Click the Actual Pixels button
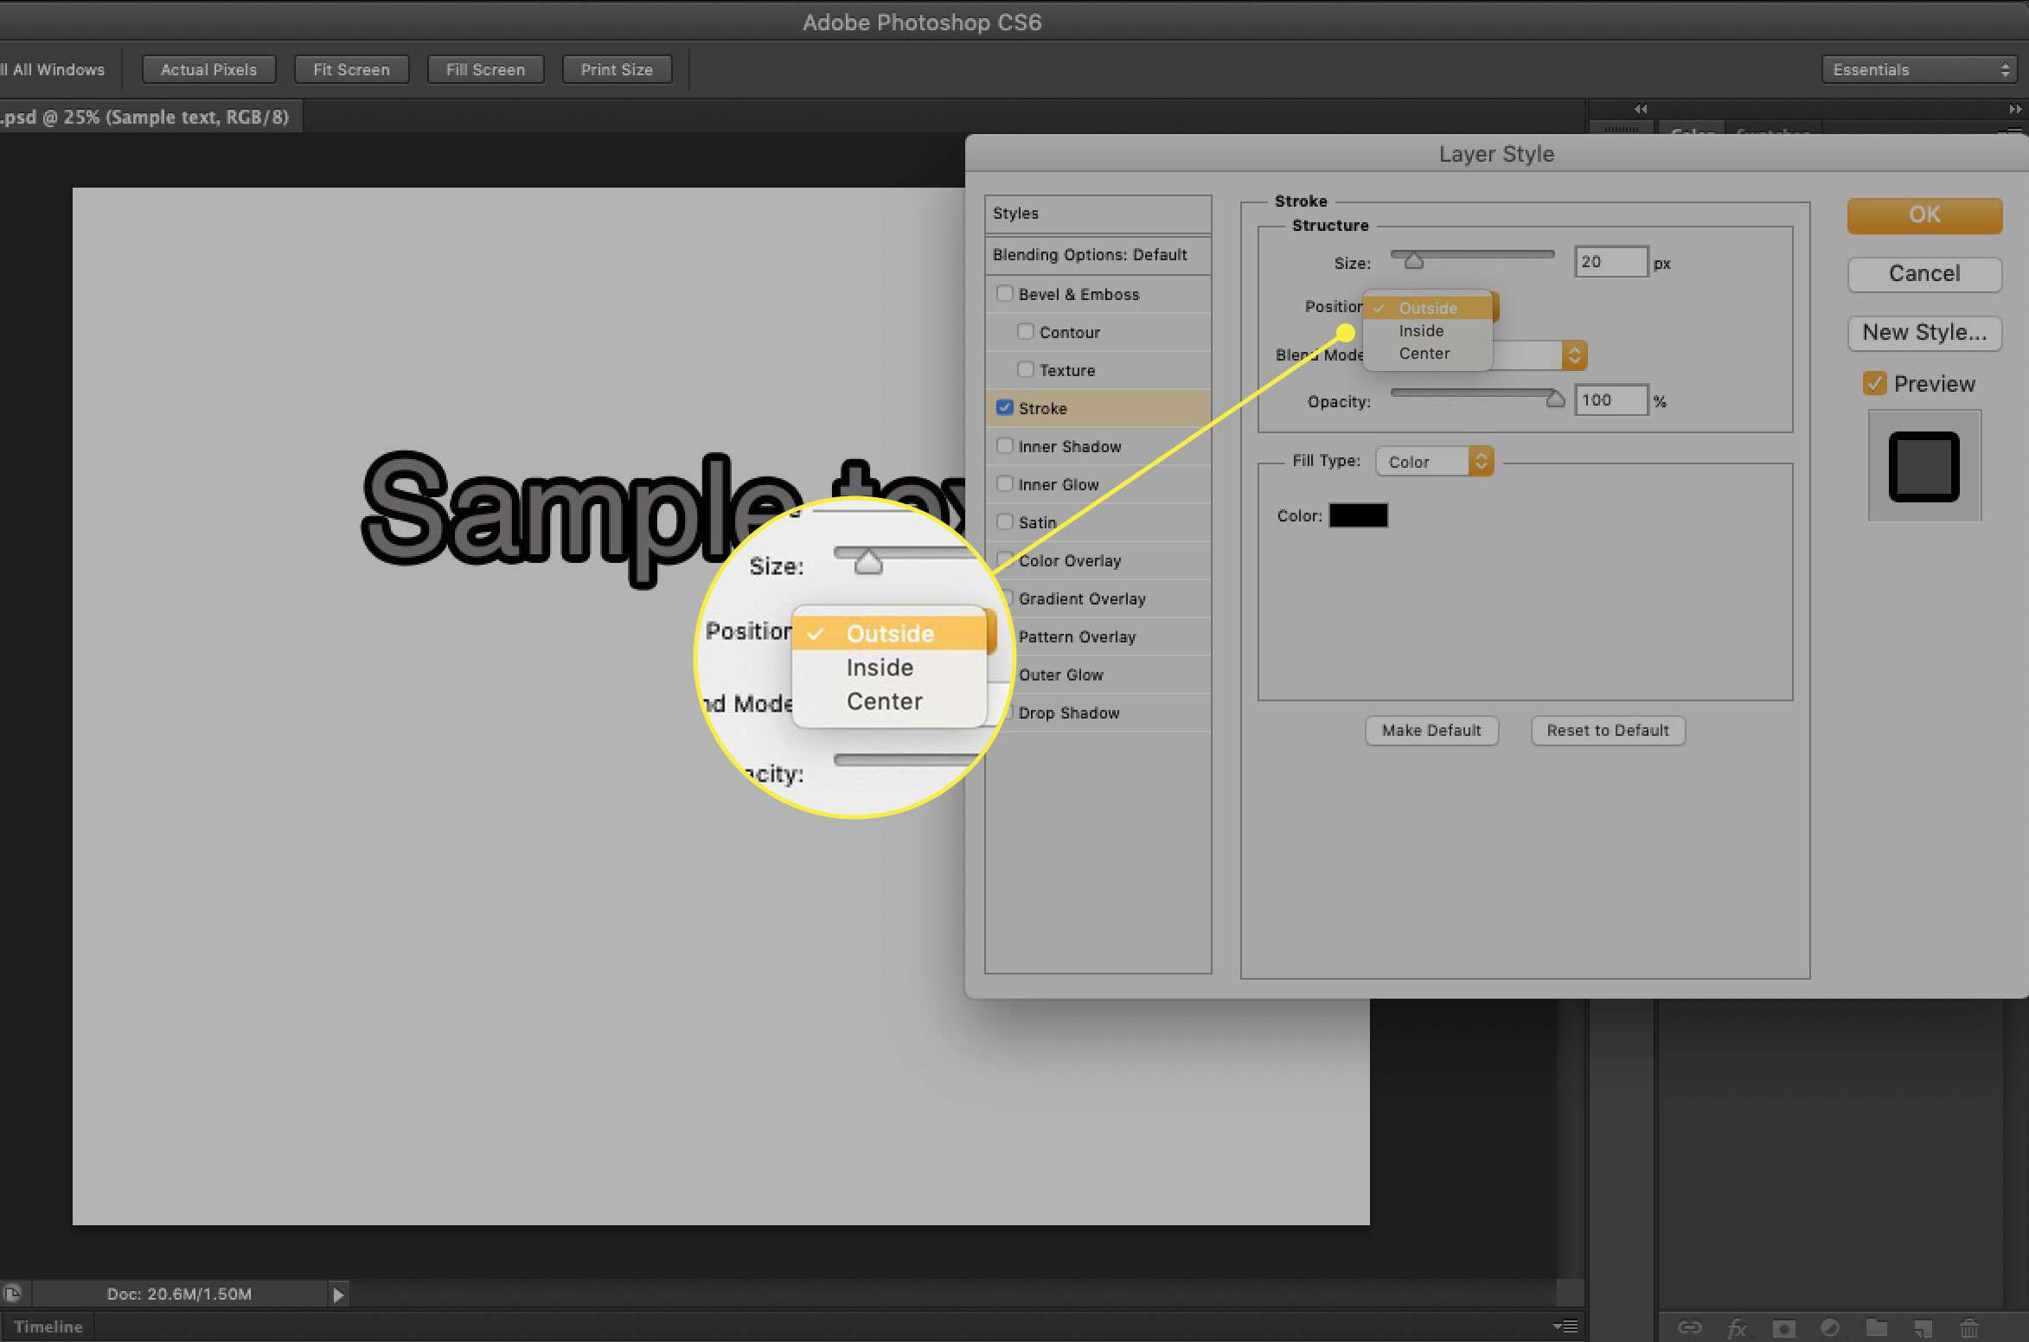The height and width of the screenshot is (1342, 2029). [x=208, y=70]
